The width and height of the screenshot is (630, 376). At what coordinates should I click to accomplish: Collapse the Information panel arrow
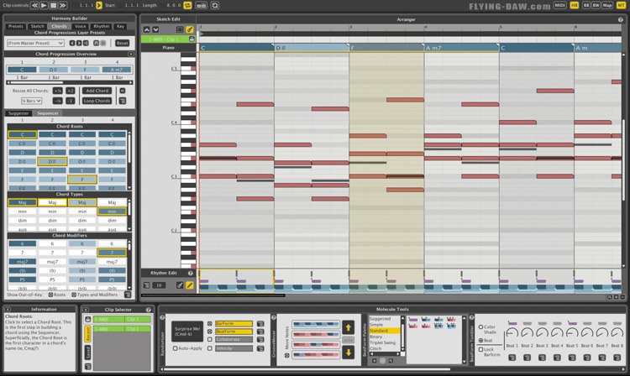point(8,310)
